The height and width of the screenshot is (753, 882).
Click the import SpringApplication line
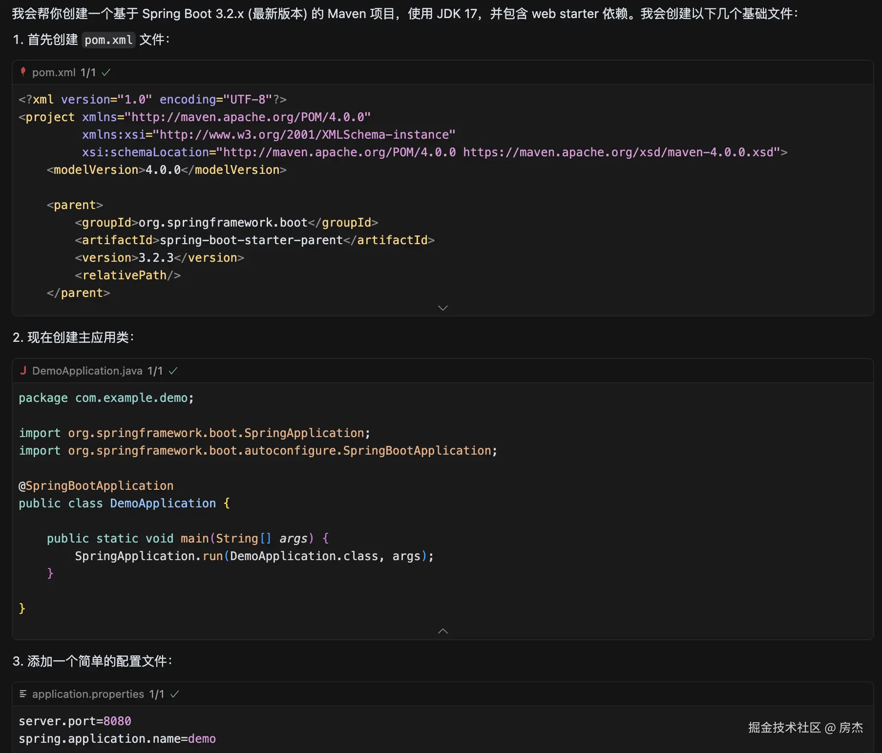[194, 433]
